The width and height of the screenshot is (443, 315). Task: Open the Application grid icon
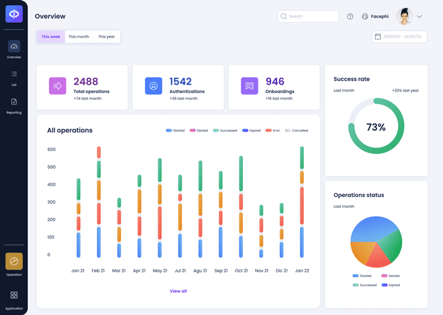[14, 295]
